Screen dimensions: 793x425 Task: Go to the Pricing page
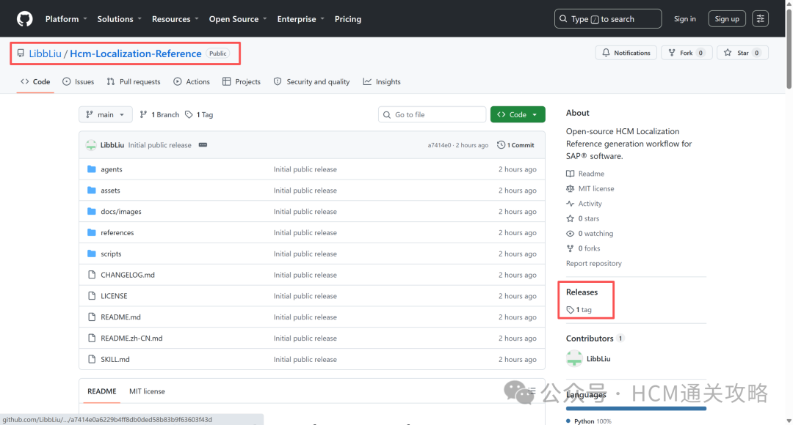[348, 18]
